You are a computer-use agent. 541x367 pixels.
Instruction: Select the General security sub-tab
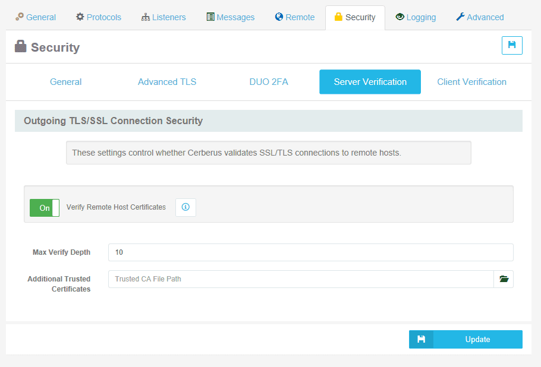pyautogui.click(x=65, y=81)
